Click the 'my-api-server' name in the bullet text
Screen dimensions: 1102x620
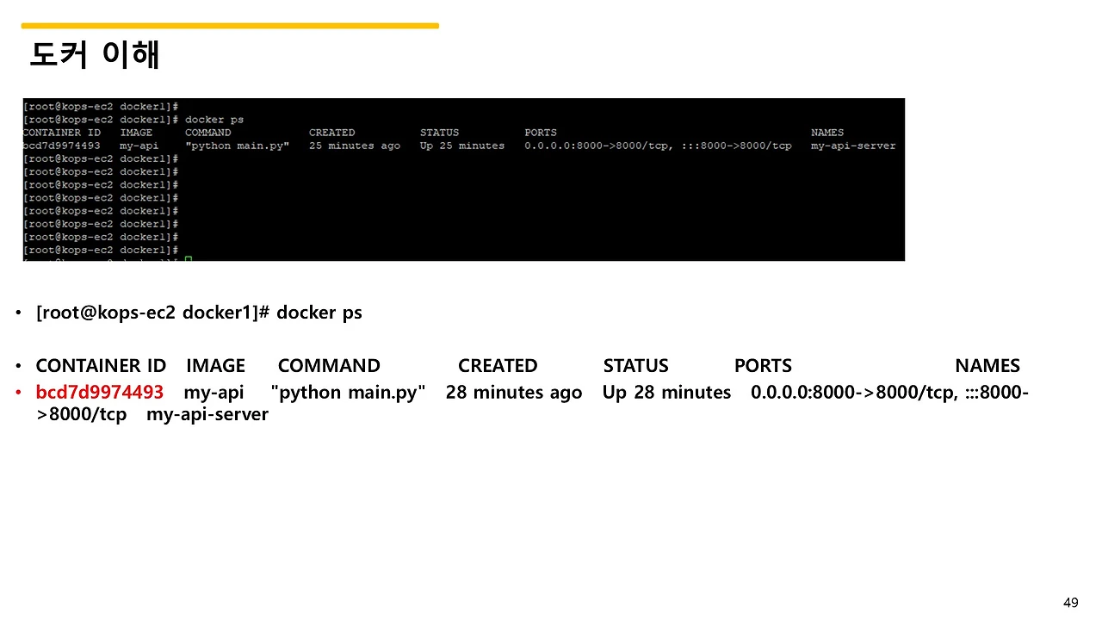click(x=207, y=414)
